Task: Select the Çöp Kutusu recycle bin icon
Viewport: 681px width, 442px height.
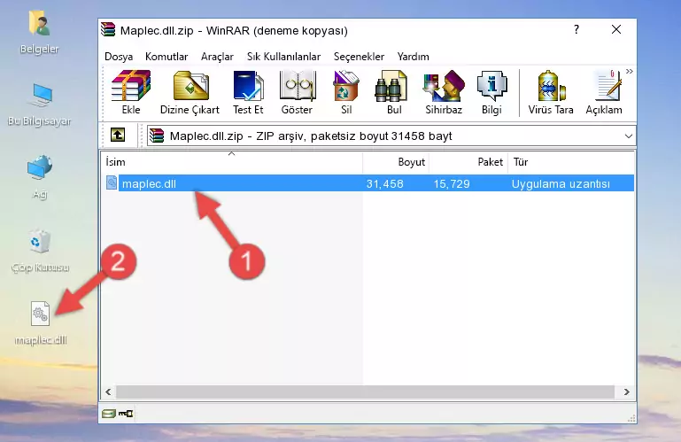Action: point(40,251)
